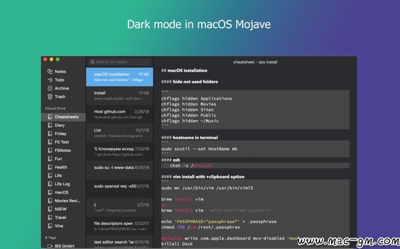
Task: Click the green zoom window button
Action: [58, 59]
